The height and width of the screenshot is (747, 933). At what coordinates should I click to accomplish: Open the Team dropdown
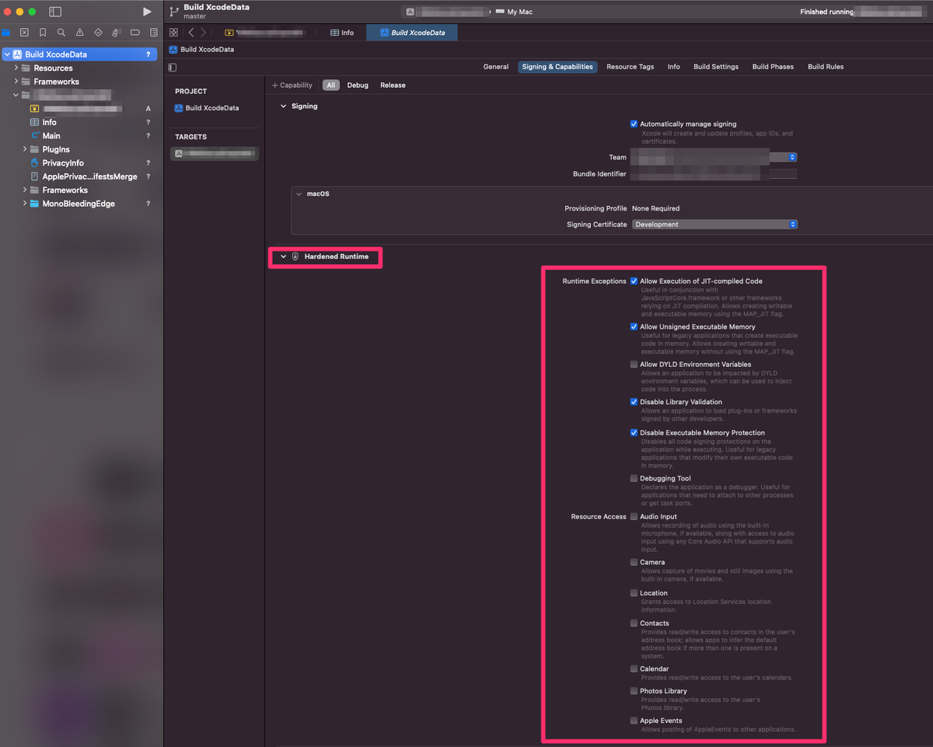click(x=713, y=157)
